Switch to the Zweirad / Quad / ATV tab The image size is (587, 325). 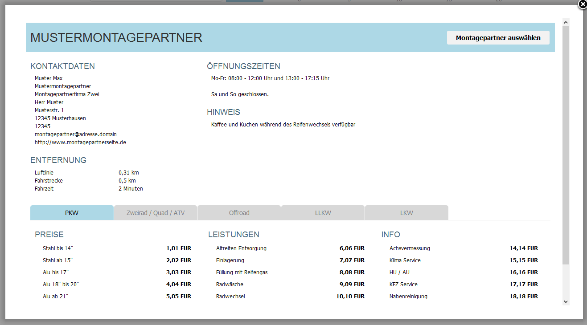pos(156,213)
